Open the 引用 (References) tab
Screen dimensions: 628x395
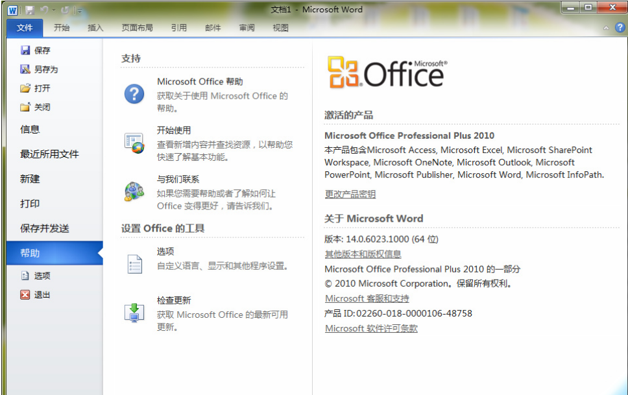tap(179, 28)
